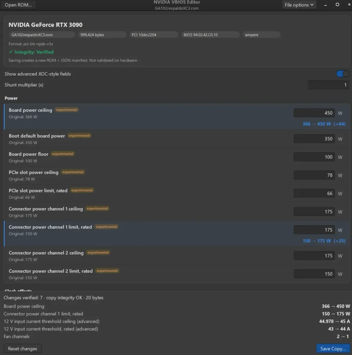The image size is (352, 355).
Task: Select the 999,424 bytes size chip
Action: pyautogui.click(x=102, y=35)
